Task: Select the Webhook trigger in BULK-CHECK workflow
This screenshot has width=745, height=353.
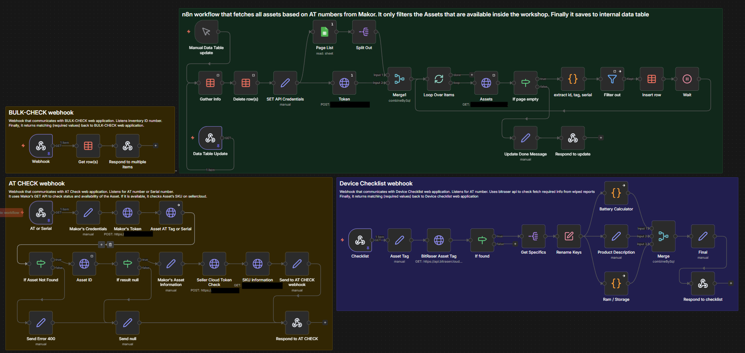Action: (x=41, y=146)
